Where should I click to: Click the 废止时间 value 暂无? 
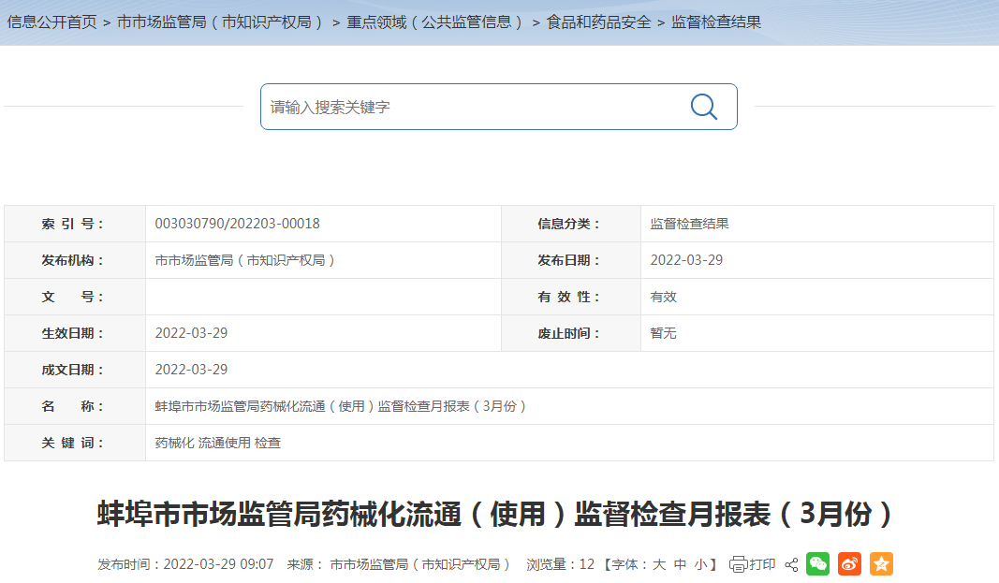tap(663, 333)
